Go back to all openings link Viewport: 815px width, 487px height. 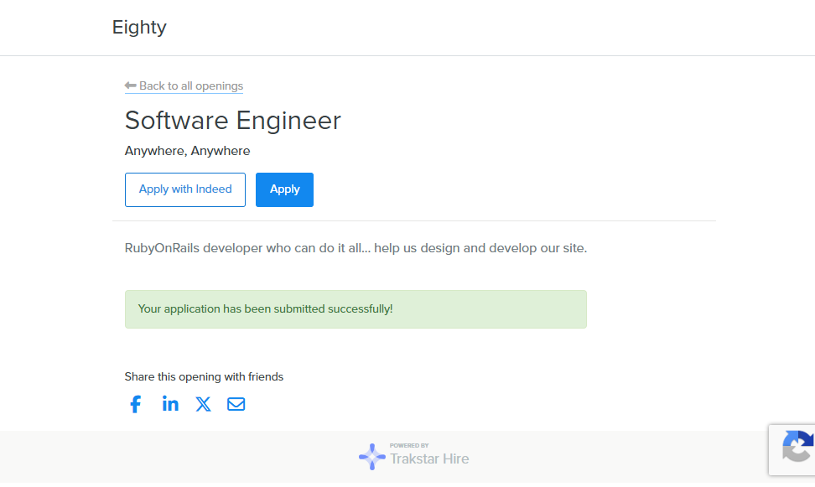[190, 85]
